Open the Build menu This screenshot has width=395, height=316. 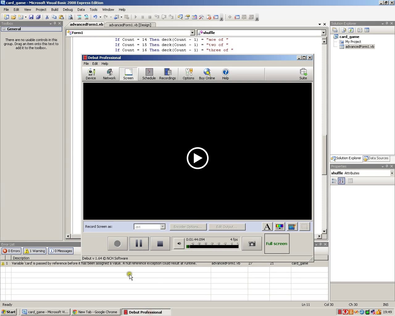point(55,10)
